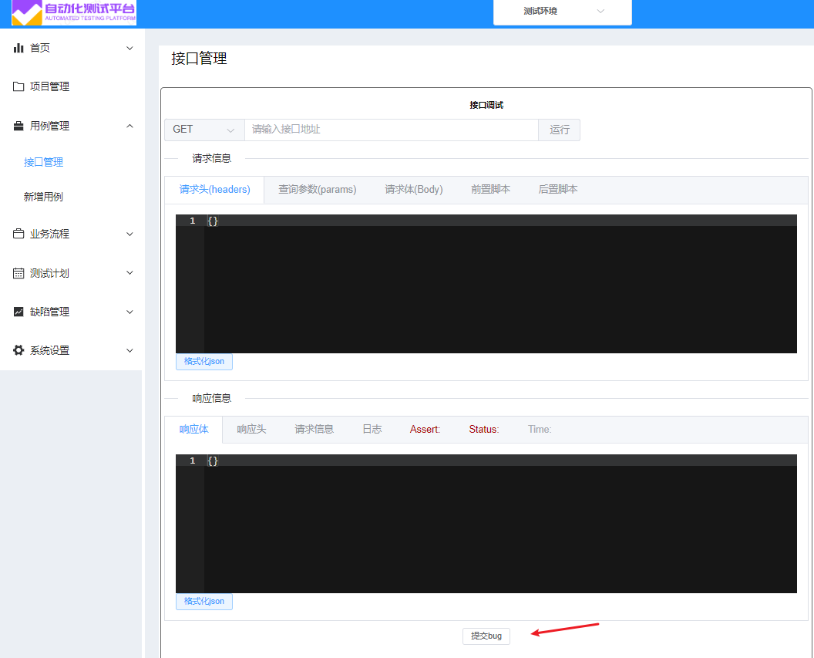This screenshot has width=814, height=658.
Task: Click the platform logo in header
Action: click(74, 12)
